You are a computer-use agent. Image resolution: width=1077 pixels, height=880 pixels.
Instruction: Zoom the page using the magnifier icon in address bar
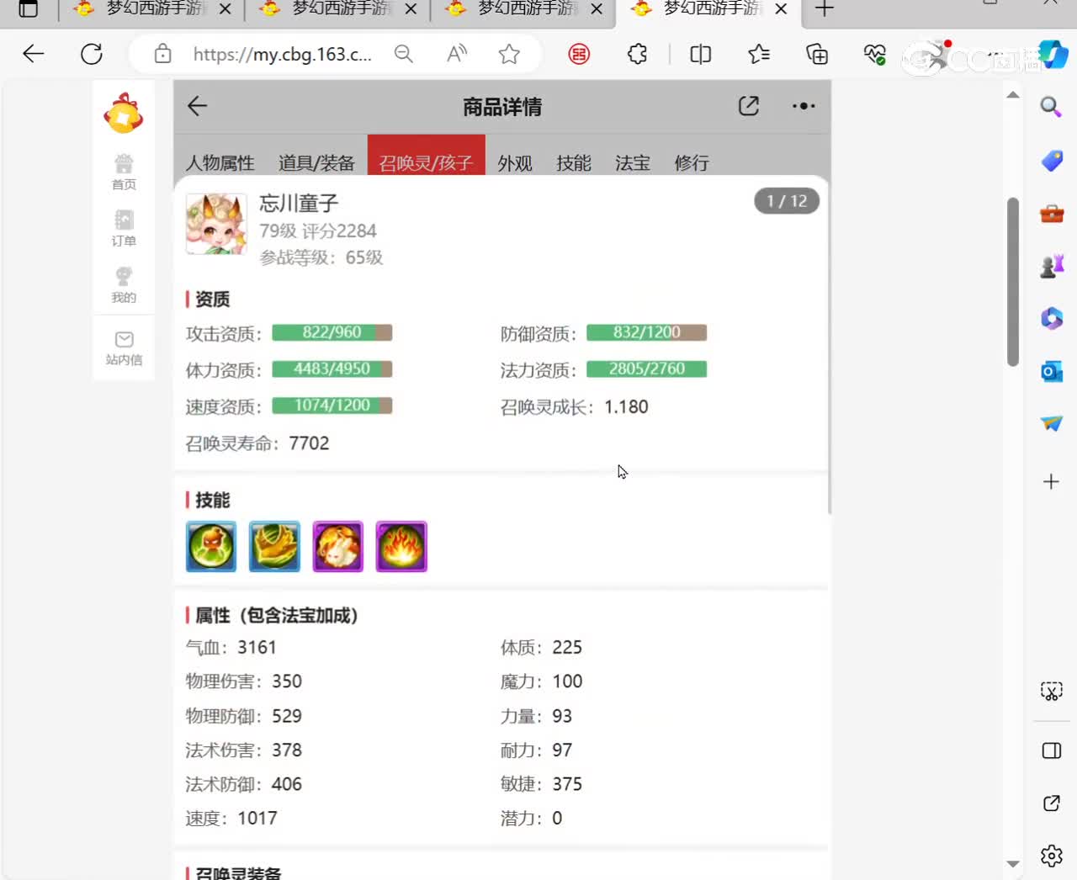[404, 55]
